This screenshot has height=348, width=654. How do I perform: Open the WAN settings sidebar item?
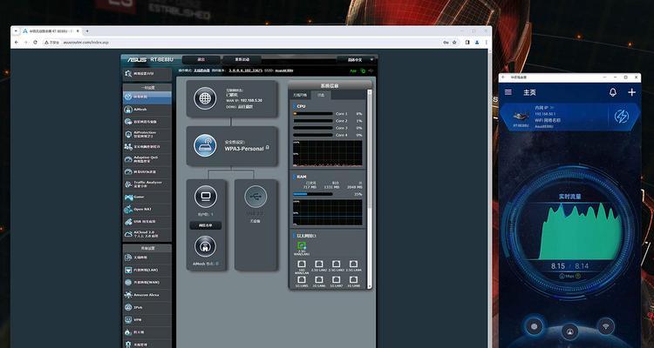click(146, 282)
